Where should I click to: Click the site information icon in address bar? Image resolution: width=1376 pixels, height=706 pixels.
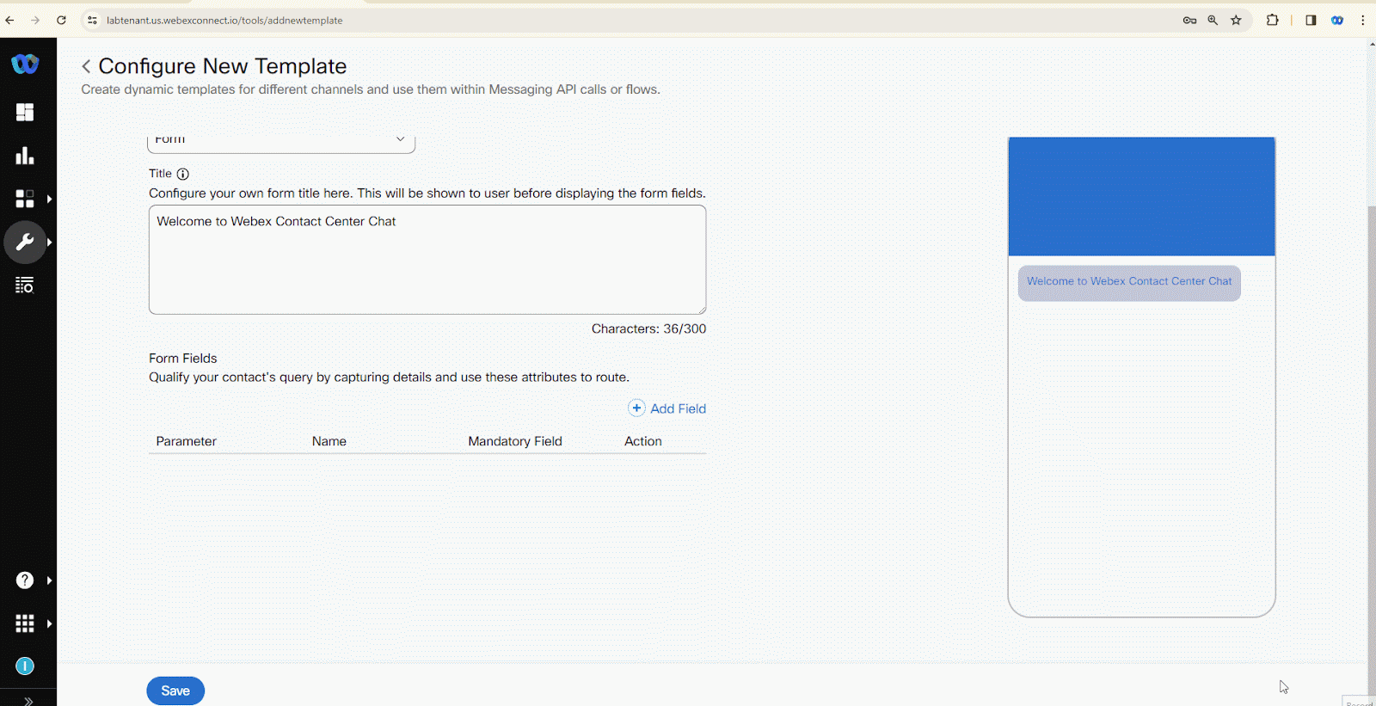click(x=93, y=20)
